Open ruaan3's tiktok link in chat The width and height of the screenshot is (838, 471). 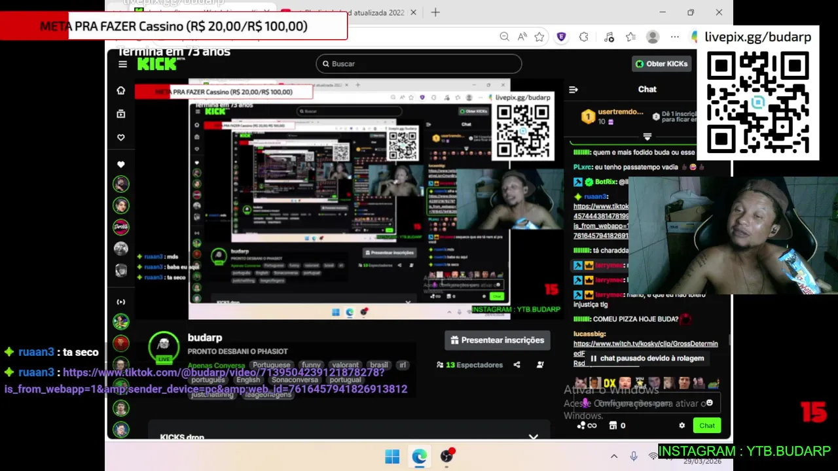pyautogui.click(x=600, y=221)
